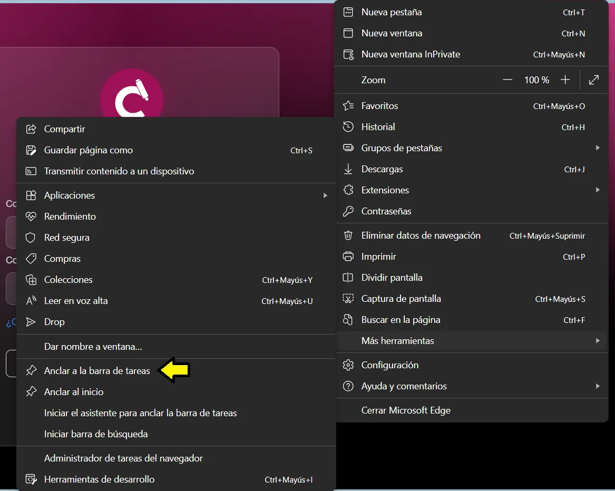Open Buscar en la página magnifier icon
Screen dimensions: 615x491
[x=348, y=320]
